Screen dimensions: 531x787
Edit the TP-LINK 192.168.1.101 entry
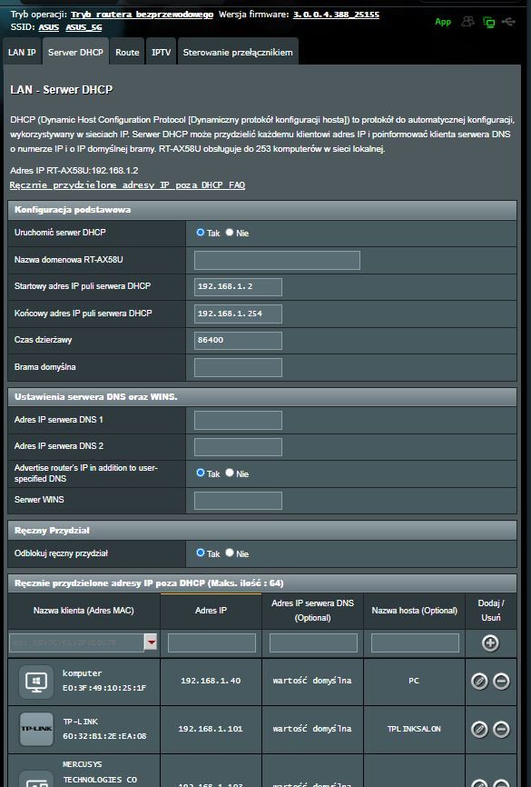click(479, 729)
